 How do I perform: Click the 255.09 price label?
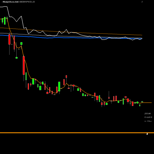[148, 114]
